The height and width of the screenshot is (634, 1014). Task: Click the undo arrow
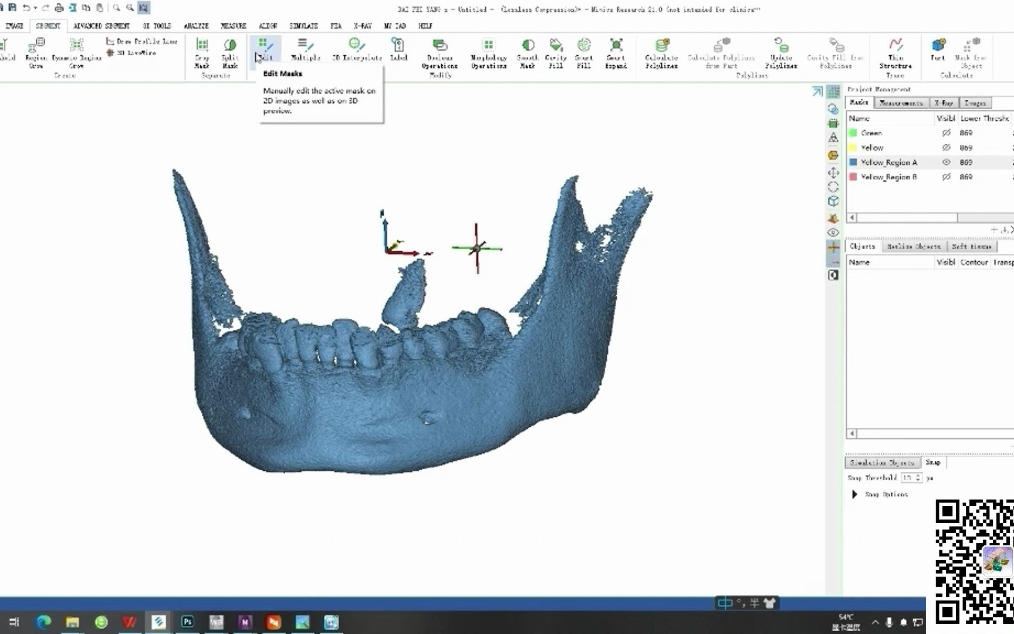(x=26, y=8)
